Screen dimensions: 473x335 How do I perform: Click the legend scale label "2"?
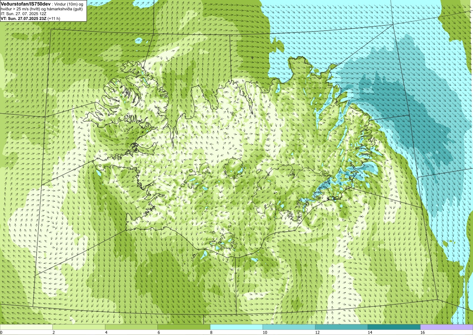click(x=54, y=332)
